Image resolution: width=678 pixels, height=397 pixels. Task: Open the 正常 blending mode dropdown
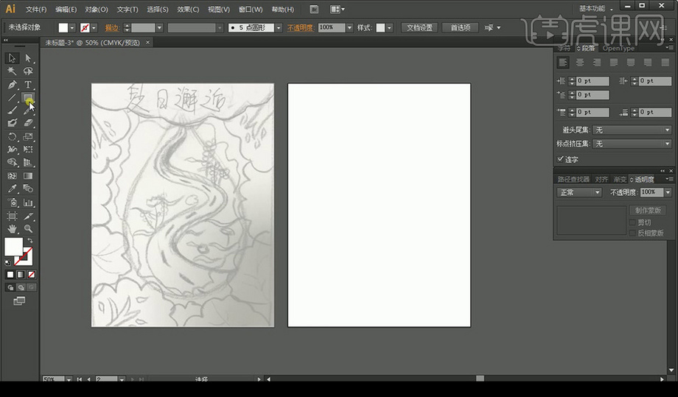tap(579, 192)
